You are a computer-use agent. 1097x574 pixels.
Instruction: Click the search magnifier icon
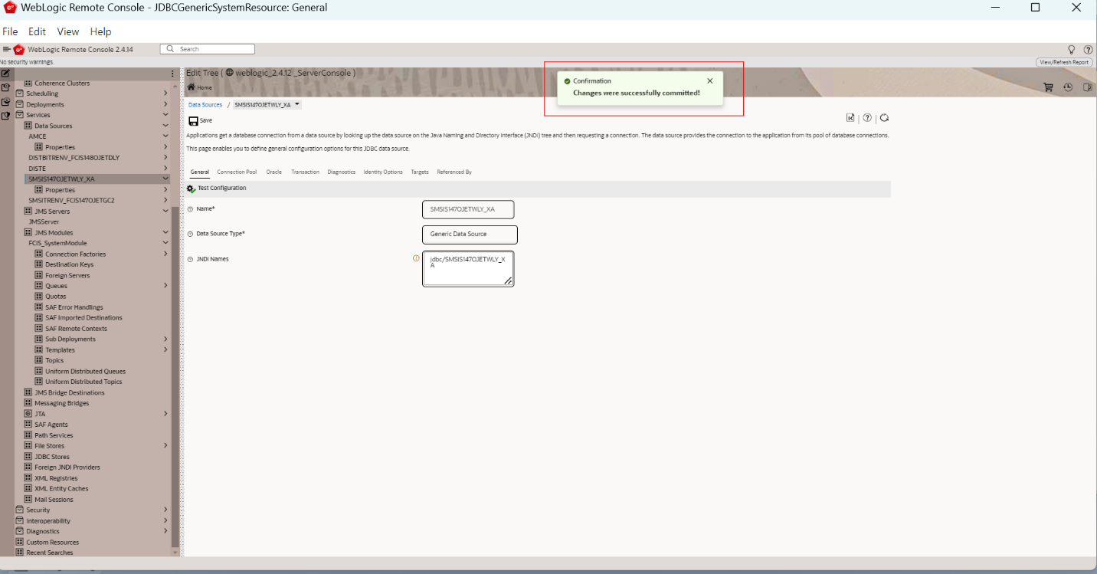(x=171, y=49)
